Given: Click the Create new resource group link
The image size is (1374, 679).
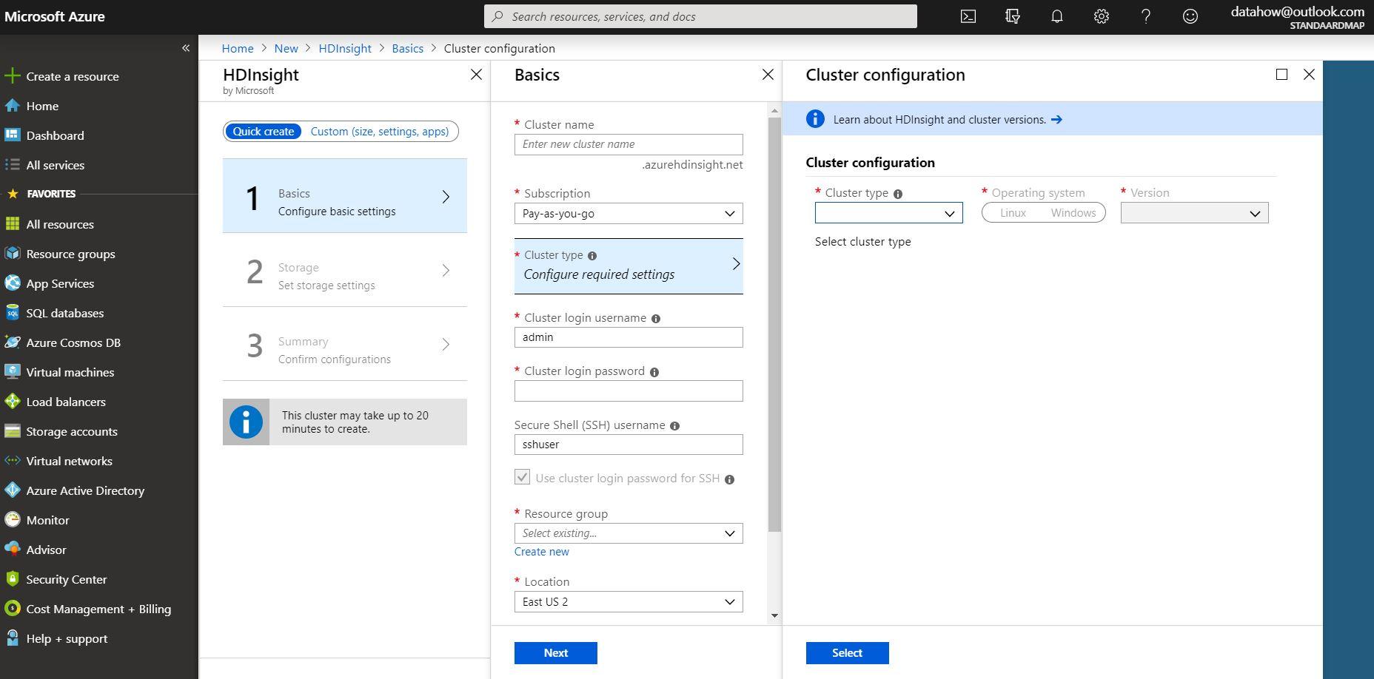Looking at the screenshot, I should click(542, 552).
